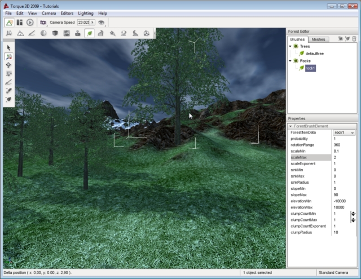
Task: Select the leaf paint tool in left palette
Action: pos(8,99)
